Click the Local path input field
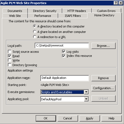The image size is (124, 124). pos(62,45)
